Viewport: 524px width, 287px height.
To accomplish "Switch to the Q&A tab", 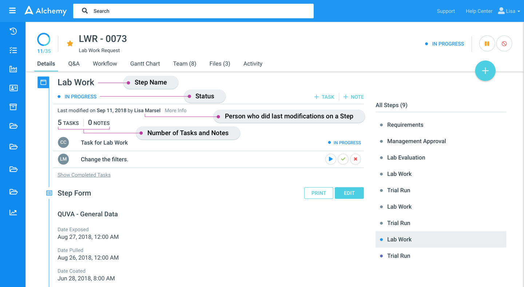I will [x=74, y=64].
